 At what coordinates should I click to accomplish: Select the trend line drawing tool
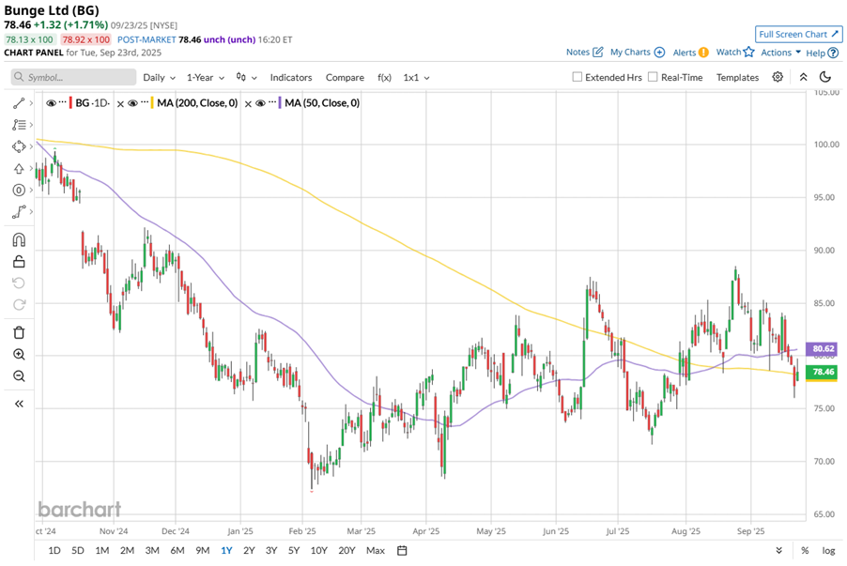click(19, 102)
